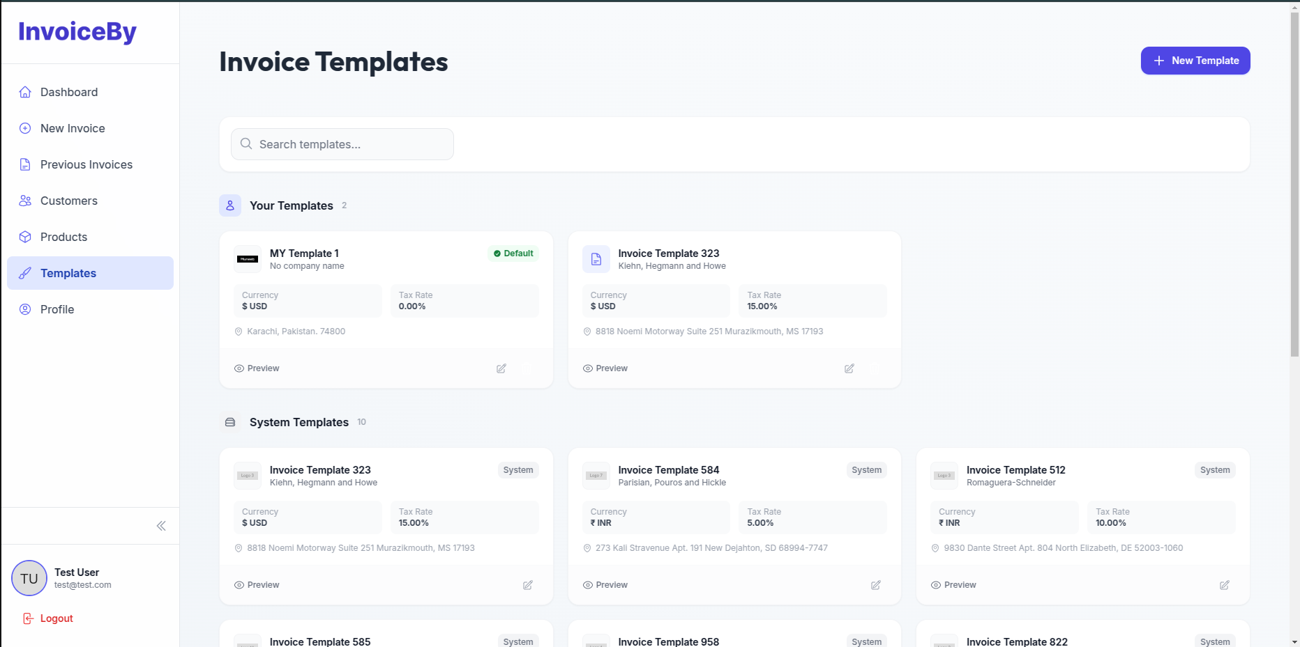Click the 'Parisian, Pouros and Hickle' company name
Screen dimensions: 1300x647
click(672, 483)
